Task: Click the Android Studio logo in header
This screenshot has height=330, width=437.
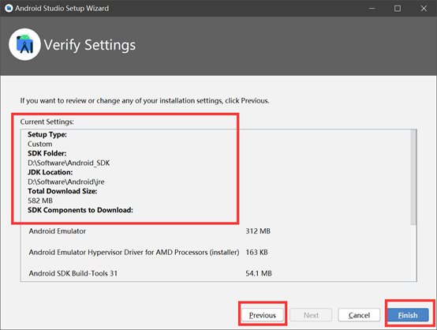Action: pos(24,44)
